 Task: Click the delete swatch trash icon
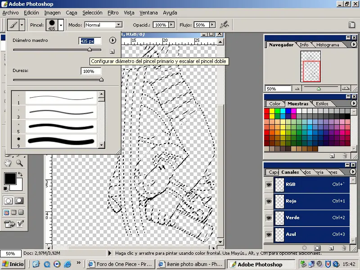click(x=345, y=156)
